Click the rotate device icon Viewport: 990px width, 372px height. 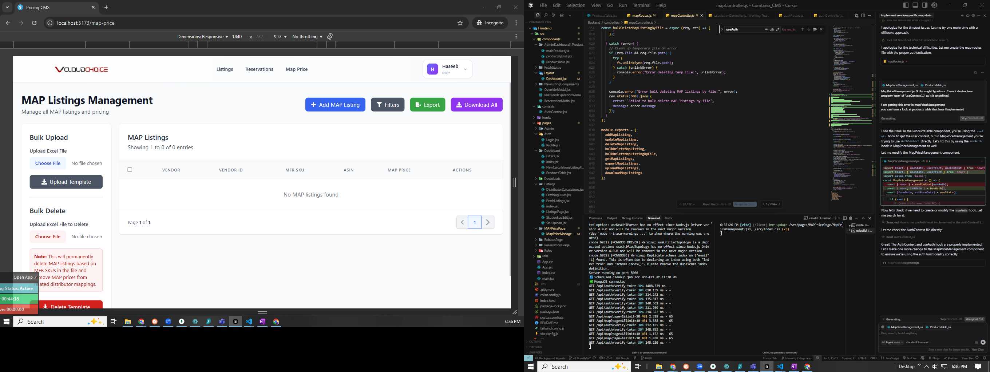pos(330,36)
